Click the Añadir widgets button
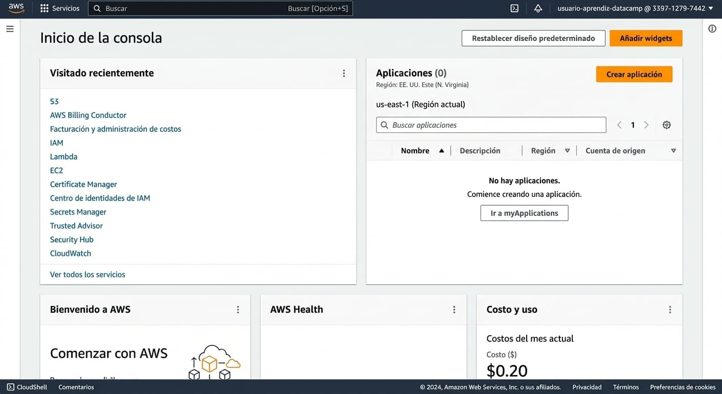Image resolution: width=722 pixels, height=394 pixels. tap(646, 38)
